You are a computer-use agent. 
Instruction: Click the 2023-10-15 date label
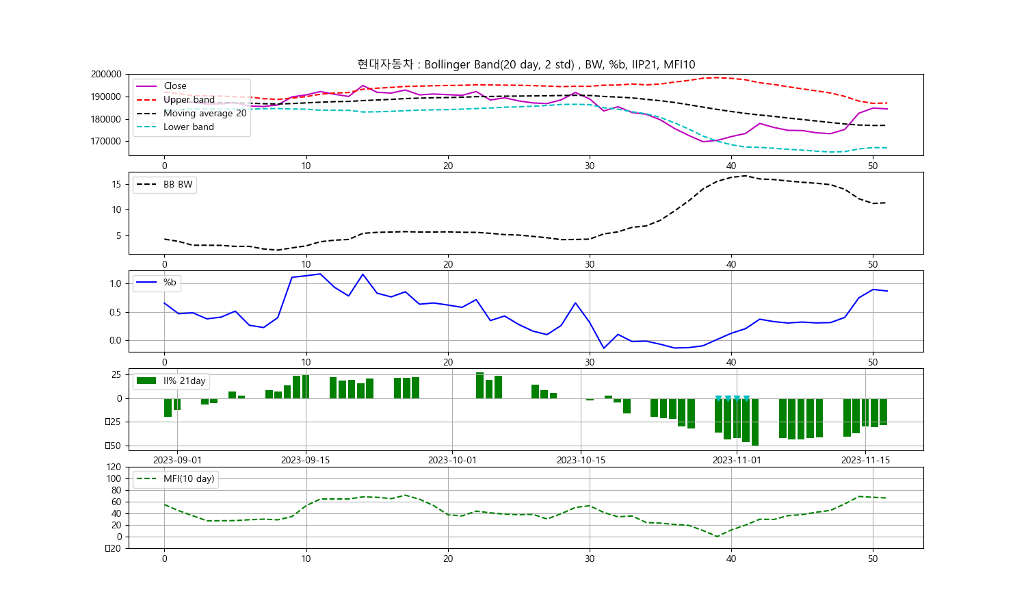click(581, 461)
